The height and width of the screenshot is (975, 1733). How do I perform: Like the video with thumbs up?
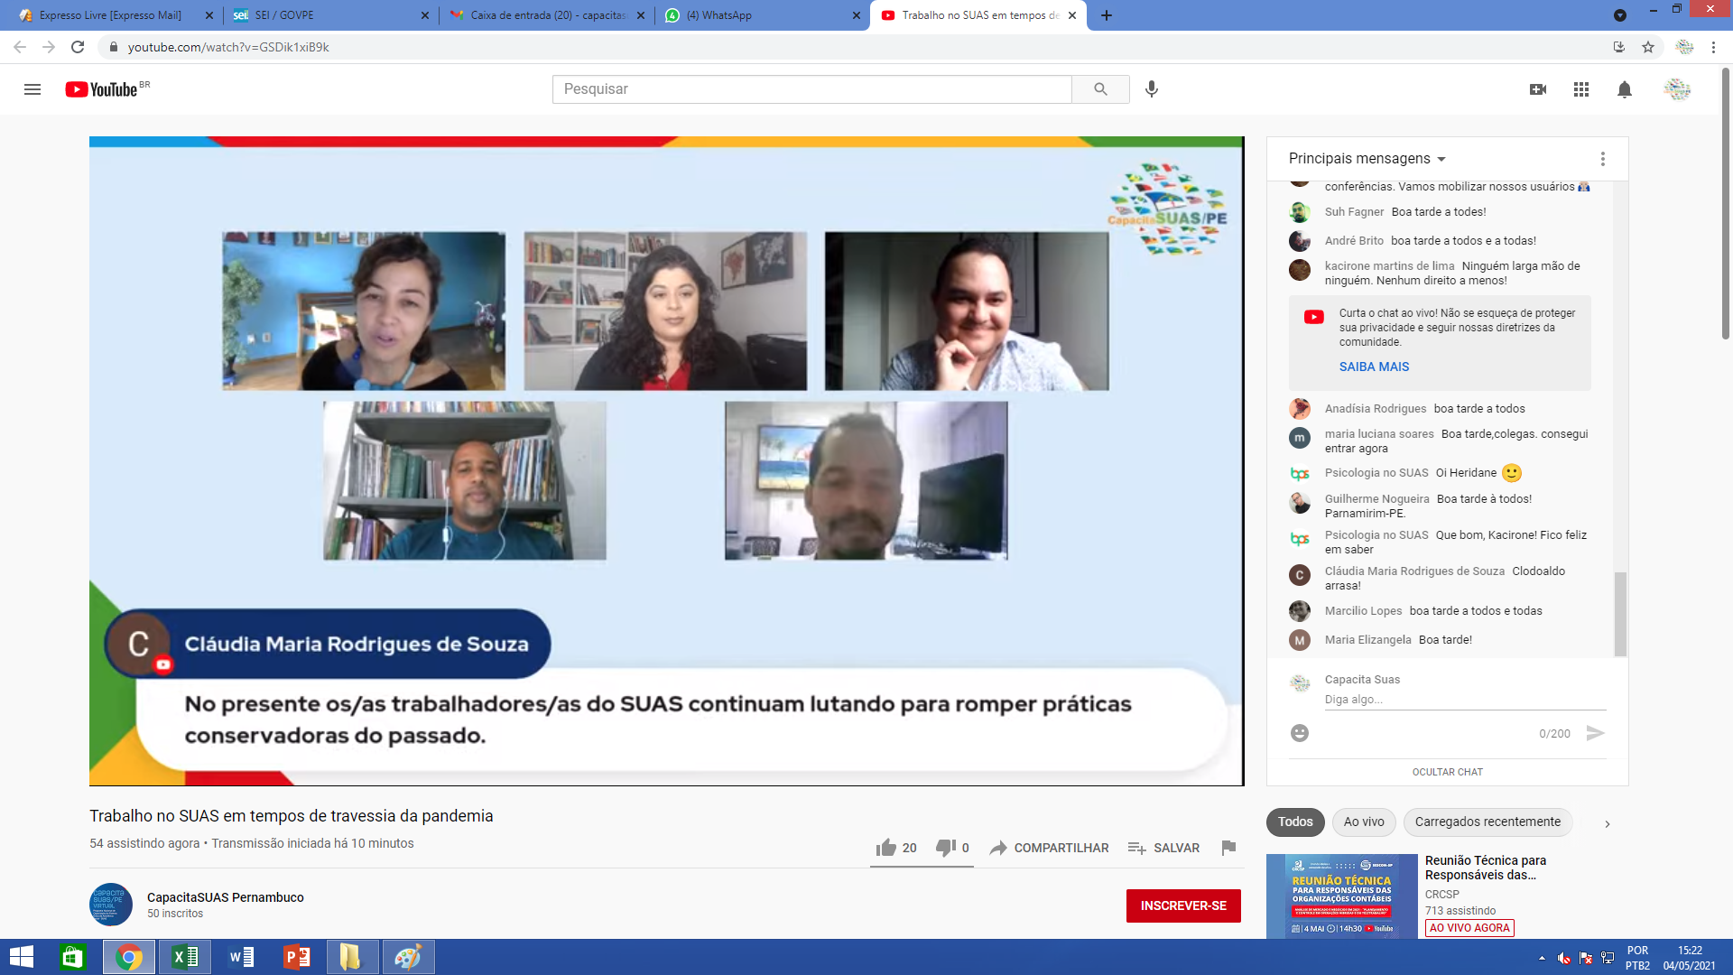(x=886, y=848)
